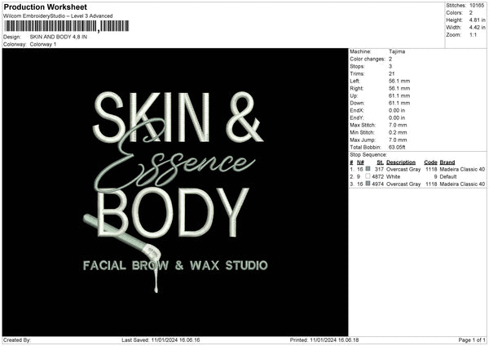
Task: Click the 'Max Stitch:' label
Action: pyautogui.click(x=363, y=125)
